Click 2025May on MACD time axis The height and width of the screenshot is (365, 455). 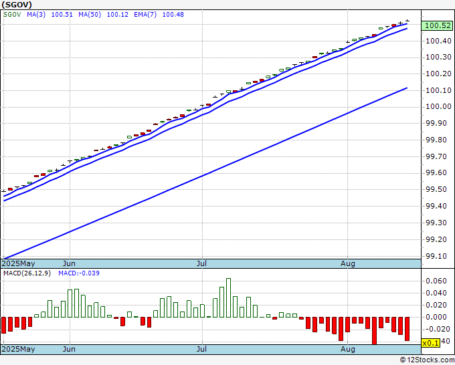point(19,349)
